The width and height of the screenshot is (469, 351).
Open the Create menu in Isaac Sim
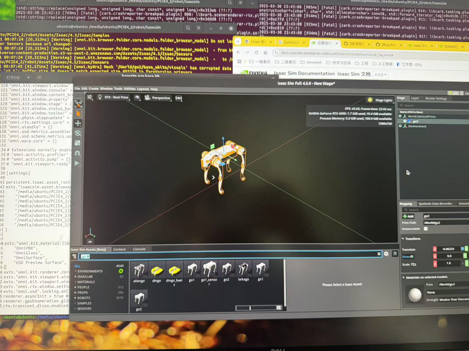(94, 89)
